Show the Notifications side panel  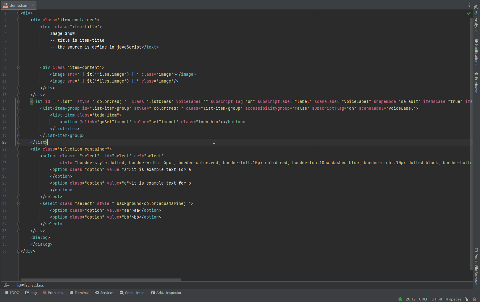click(x=476, y=52)
